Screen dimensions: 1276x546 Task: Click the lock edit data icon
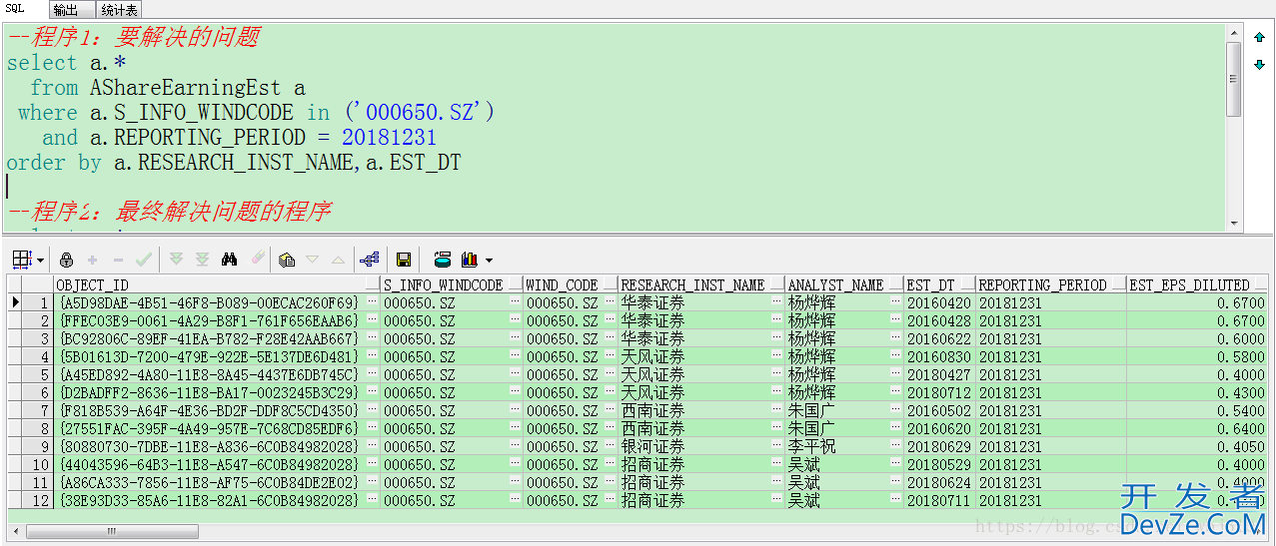point(67,260)
